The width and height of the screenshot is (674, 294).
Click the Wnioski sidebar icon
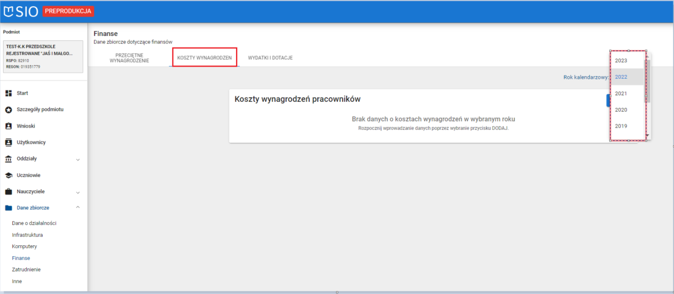(x=9, y=126)
